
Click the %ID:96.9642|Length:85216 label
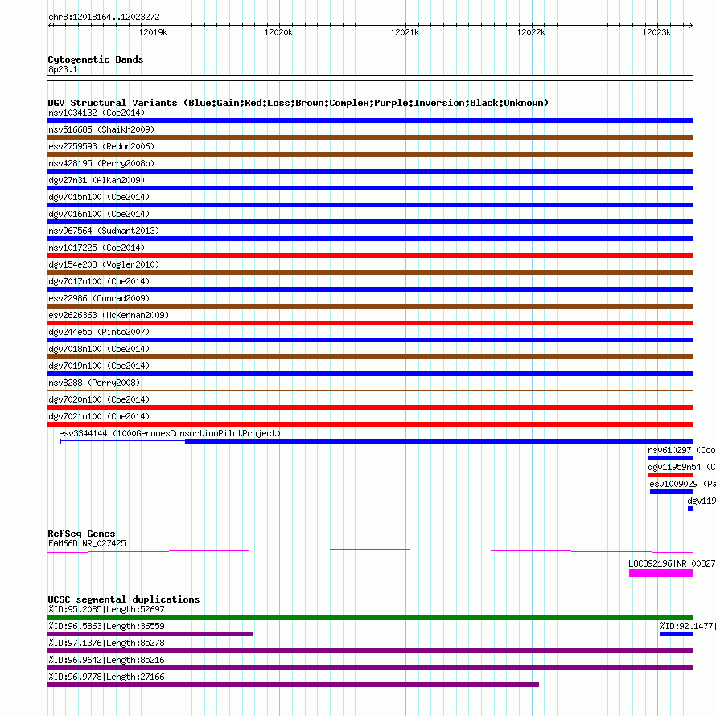click(106, 661)
